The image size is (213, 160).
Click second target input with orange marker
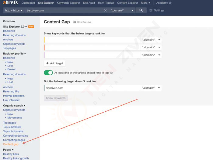[x=93, y=47]
